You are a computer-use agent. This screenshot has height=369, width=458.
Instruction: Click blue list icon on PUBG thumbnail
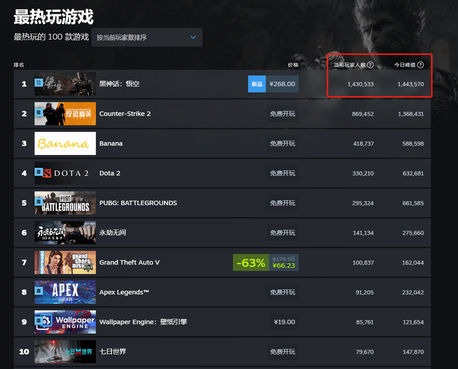39,202
